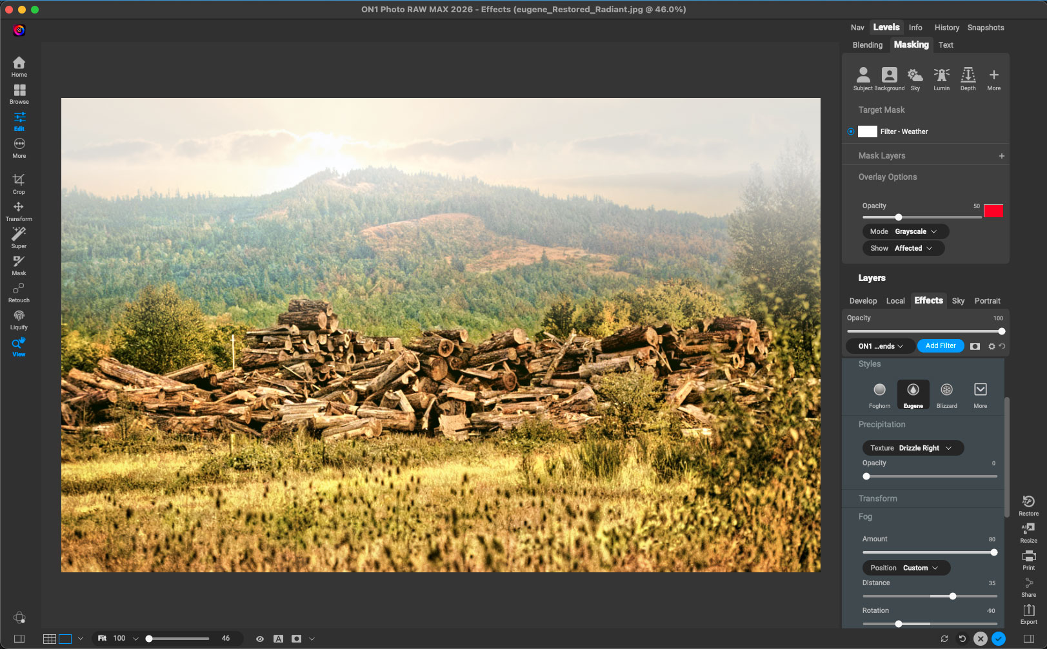The image size is (1047, 649).
Task: Click the ON1 logo icon
Action: point(19,30)
